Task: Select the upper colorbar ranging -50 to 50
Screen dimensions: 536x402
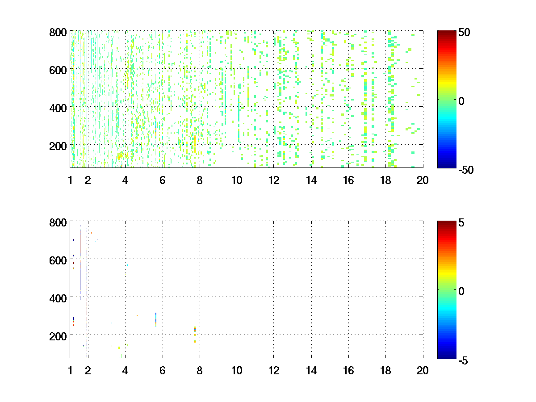Action: (x=447, y=99)
